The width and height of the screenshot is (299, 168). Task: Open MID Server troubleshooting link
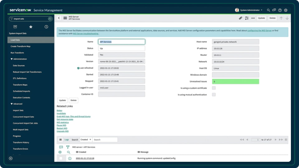[x=86, y=34]
